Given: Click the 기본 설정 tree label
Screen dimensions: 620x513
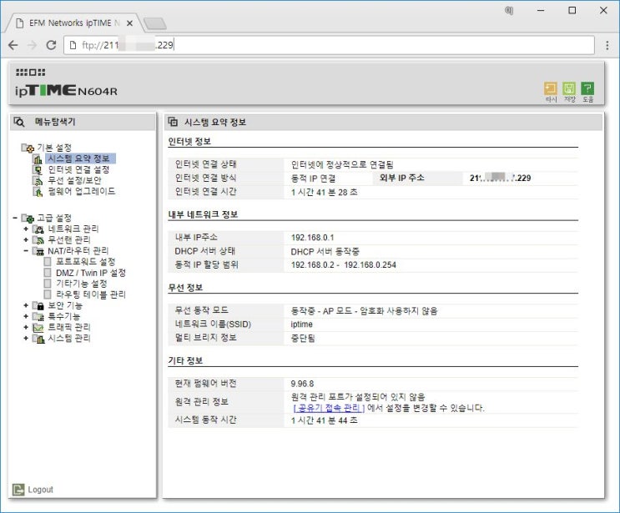Looking at the screenshot, I should point(54,148).
